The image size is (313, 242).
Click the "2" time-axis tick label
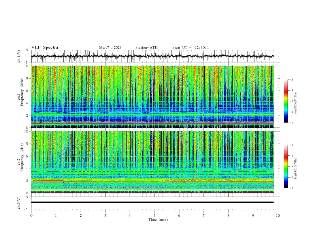[x=81, y=216]
